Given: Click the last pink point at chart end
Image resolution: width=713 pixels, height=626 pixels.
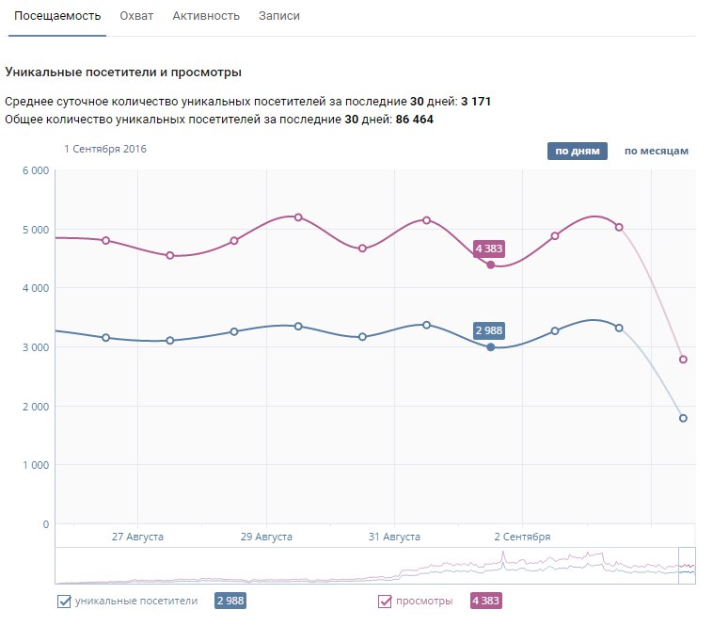Looking at the screenshot, I should point(683,360).
